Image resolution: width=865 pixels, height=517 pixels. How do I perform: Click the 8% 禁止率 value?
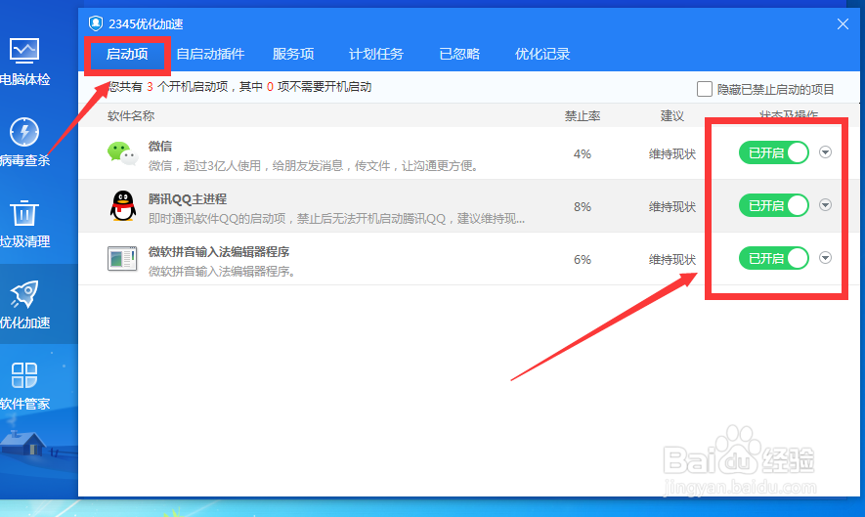[582, 207]
